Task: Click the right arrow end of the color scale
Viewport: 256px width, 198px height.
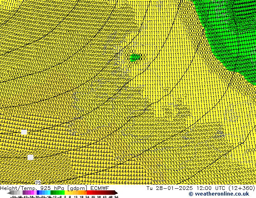Action: [x=116, y=193]
